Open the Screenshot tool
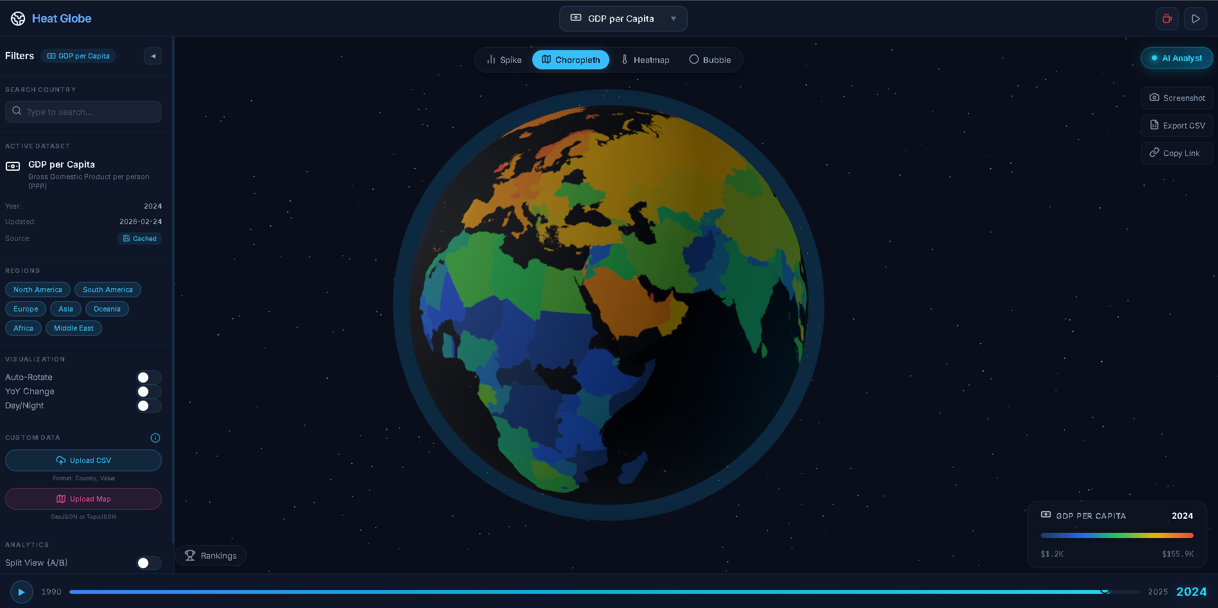This screenshot has height=608, width=1218. (x=1177, y=98)
